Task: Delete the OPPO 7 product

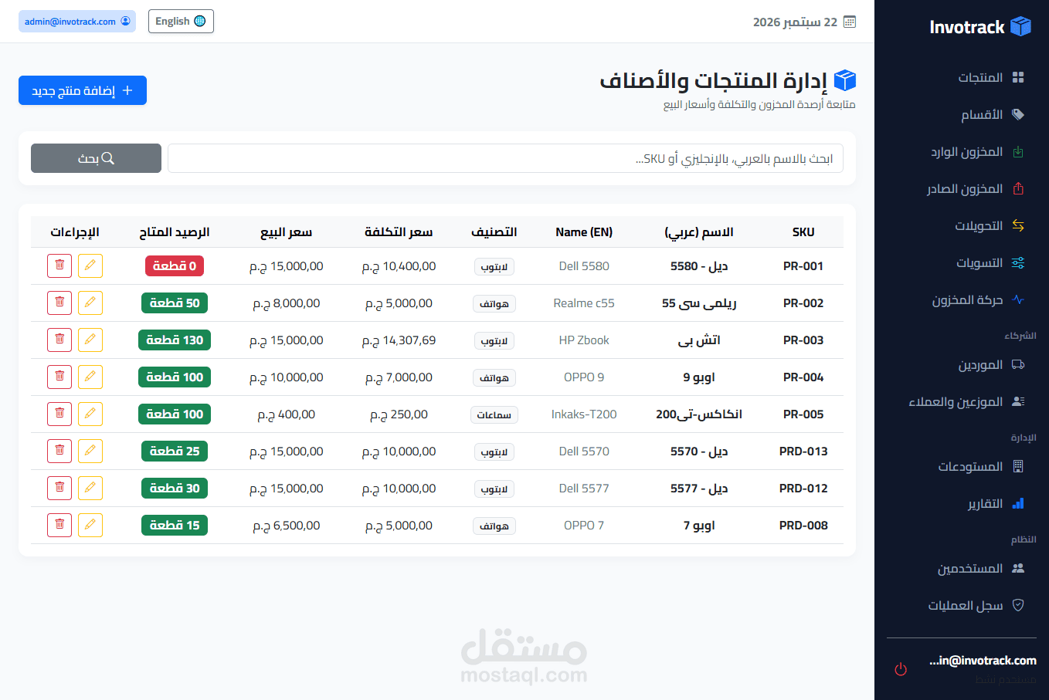Action: [59, 525]
